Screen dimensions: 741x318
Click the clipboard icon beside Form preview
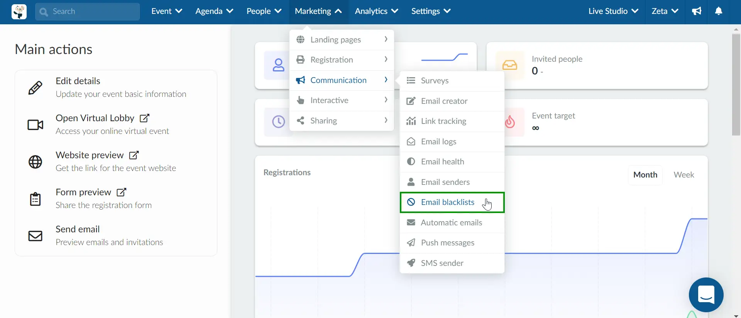(x=36, y=199)
